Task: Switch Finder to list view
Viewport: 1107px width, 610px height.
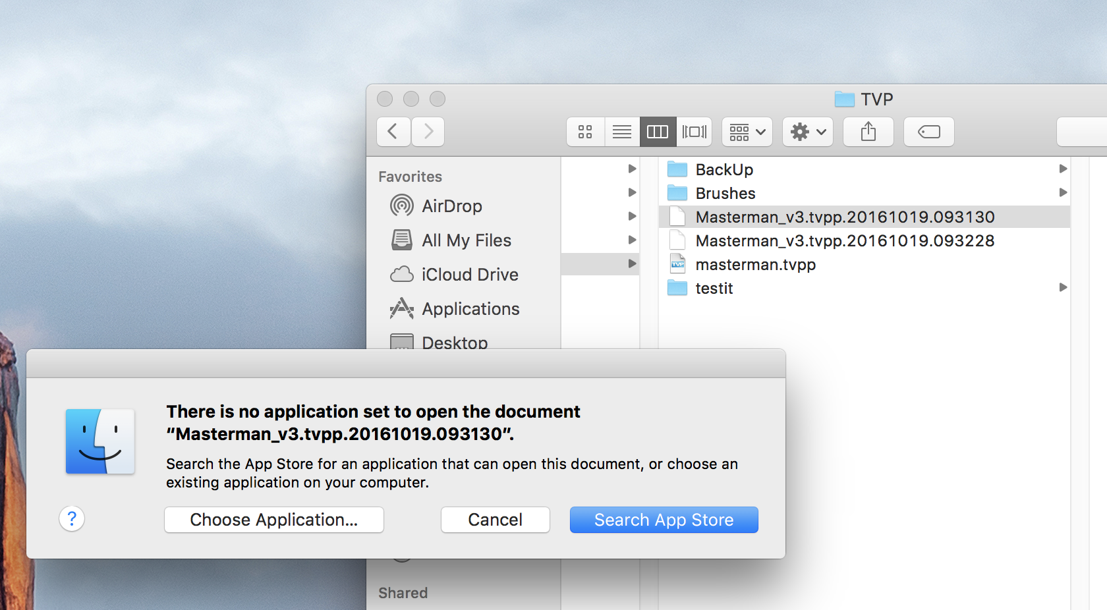Action: point(622,132)
